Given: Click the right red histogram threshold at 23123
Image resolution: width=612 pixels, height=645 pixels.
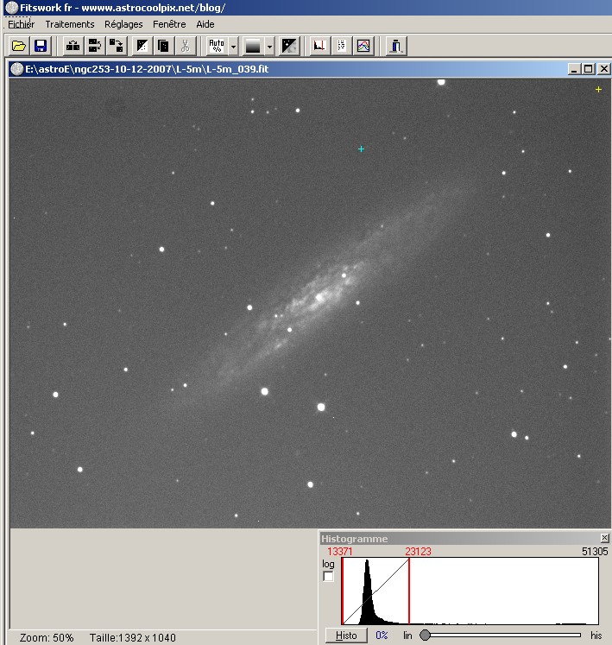Looking at the screenshot, I should point(409,591).
